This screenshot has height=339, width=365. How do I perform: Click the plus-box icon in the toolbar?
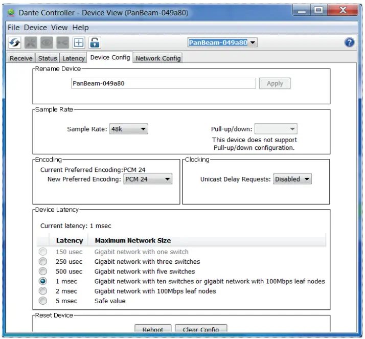[78, 42]
